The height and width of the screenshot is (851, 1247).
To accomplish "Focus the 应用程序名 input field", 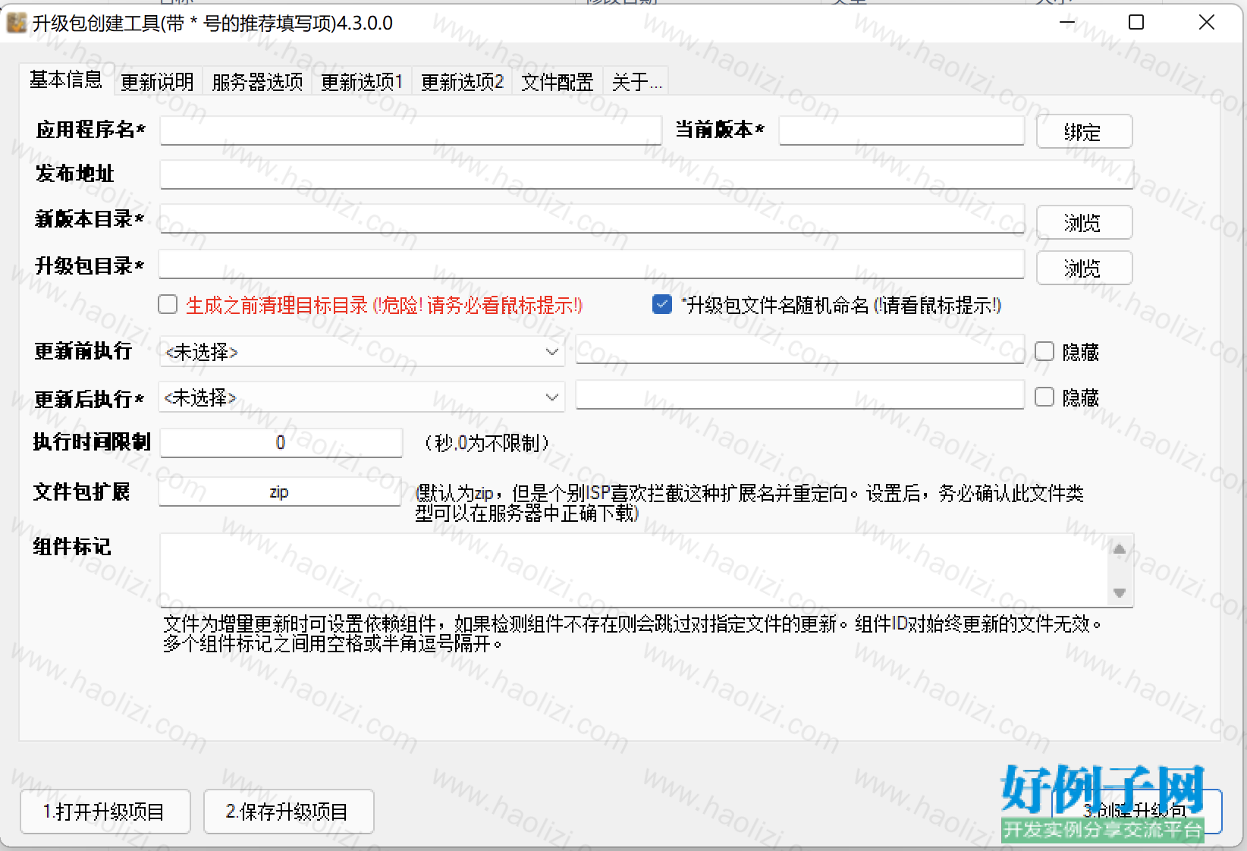I will 410,130.
